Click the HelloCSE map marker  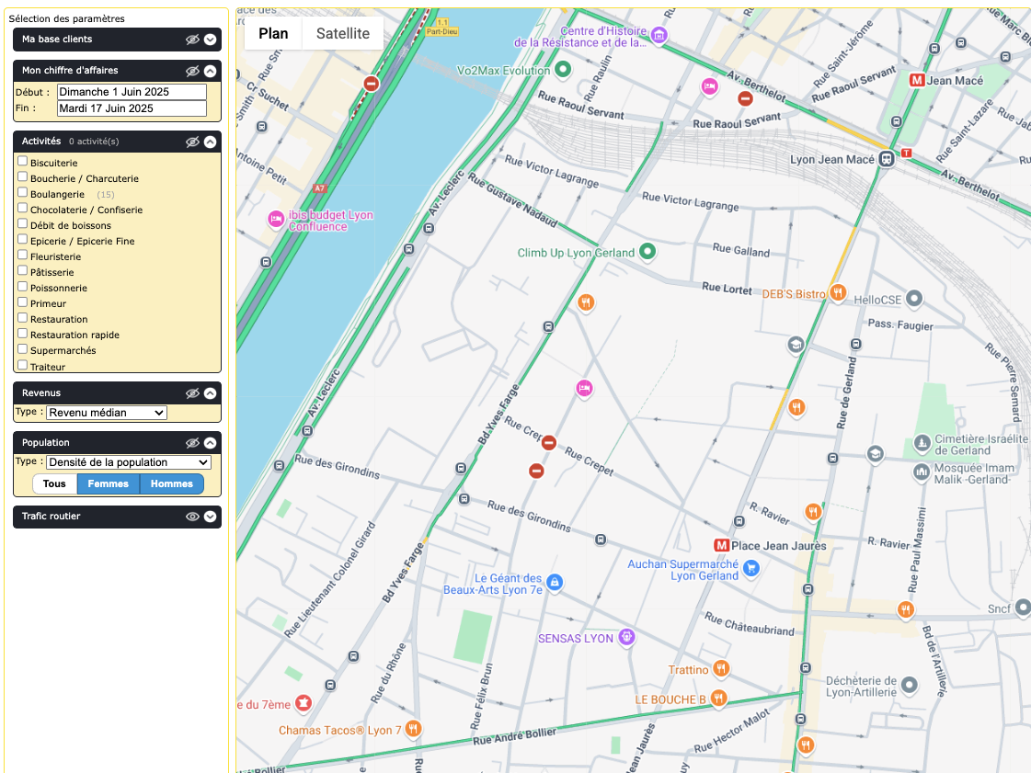pos(914,299)
